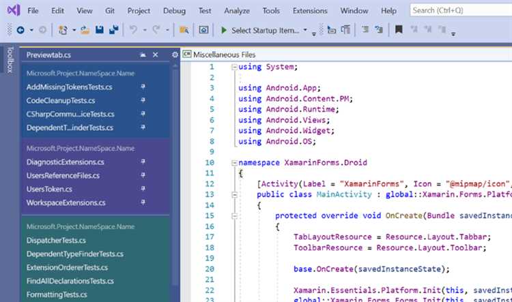Open the Window menu
Viewport: 512px width, 302px height.
click(x=354, y=11)
